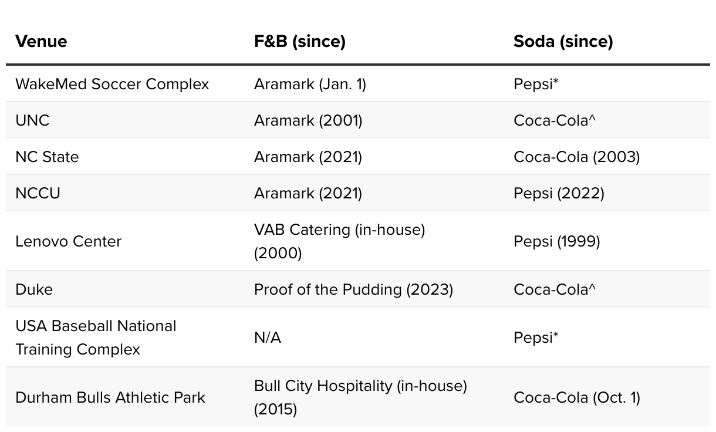Click the Venue column header
716x432 pixels.
point(41,42)
